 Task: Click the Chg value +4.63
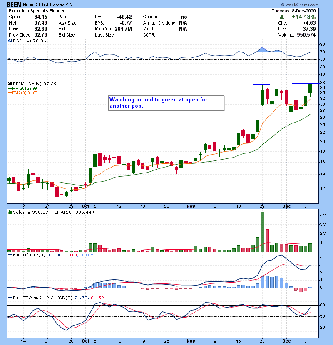pyautogui.click(x=309, y=23)
